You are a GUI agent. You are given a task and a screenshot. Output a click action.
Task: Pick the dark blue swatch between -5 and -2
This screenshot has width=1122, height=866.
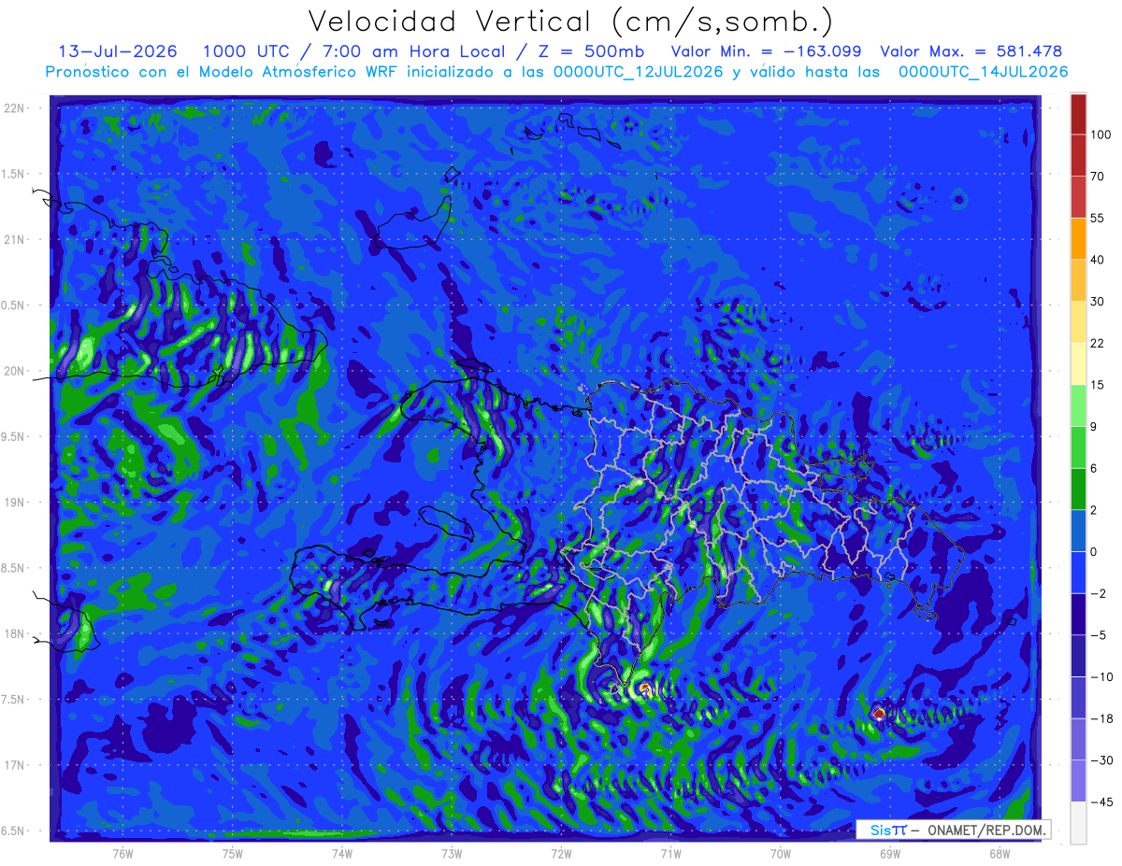1078,614
